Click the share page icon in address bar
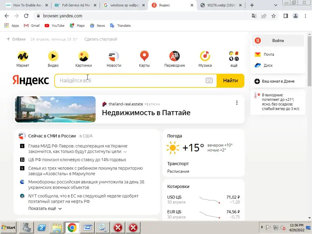The image size is (312, 234). (x=264, y=16)
